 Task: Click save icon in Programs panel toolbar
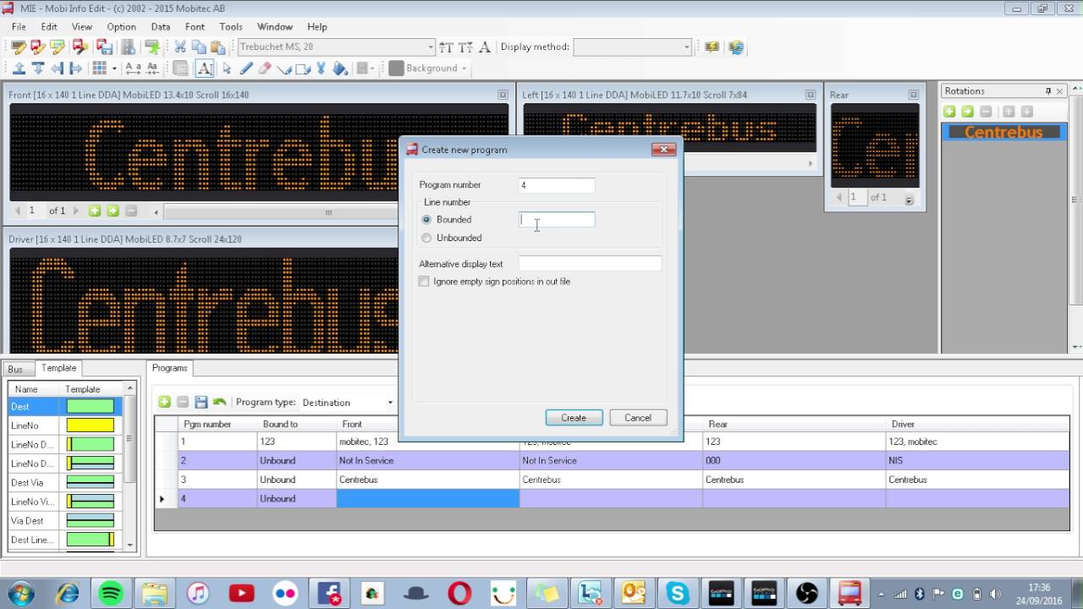(x=201, y=403)
